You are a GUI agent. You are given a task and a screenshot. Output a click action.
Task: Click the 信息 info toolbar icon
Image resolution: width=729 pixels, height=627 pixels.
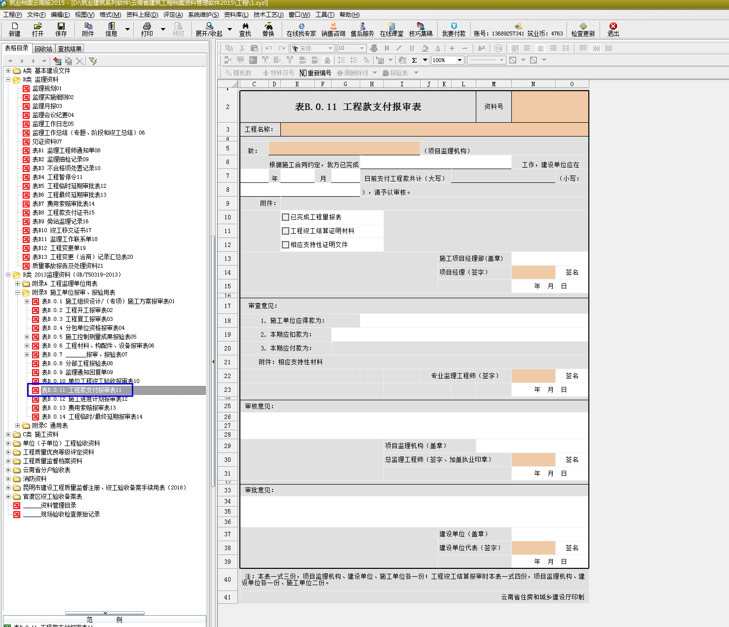(x=112, y=29)
